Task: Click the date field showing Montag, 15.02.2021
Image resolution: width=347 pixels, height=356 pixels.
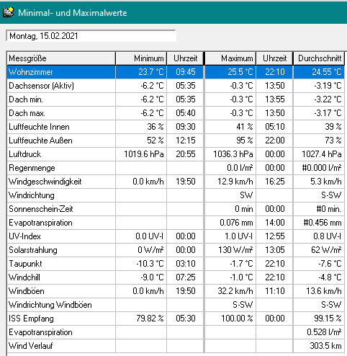Action: 91,36
